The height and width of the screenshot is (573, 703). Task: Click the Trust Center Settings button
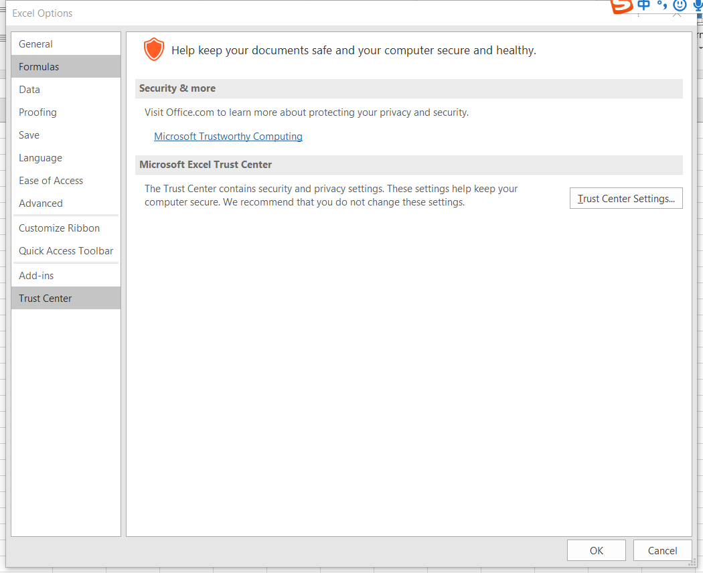point(626,199)
